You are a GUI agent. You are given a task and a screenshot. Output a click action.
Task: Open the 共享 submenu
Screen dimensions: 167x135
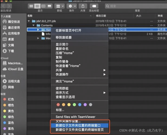click(x=80, y=70)
